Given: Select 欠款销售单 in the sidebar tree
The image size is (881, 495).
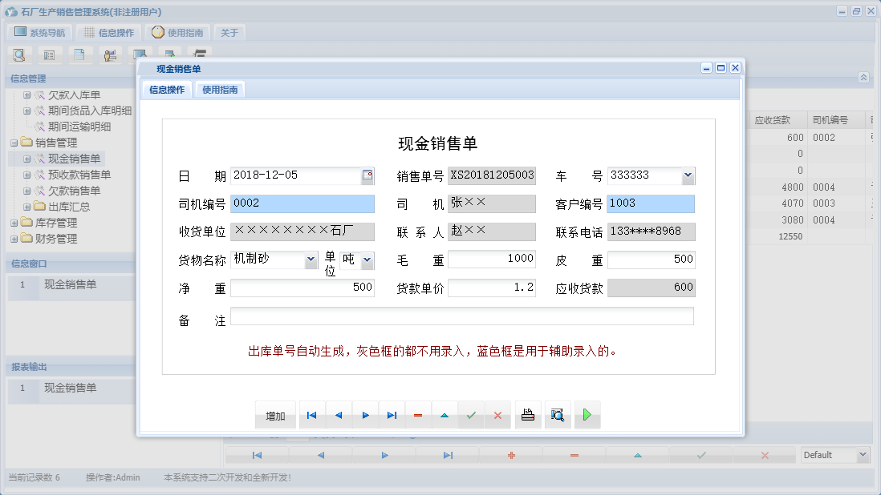Looking at the screenshot, I should [x=74, y=190].
